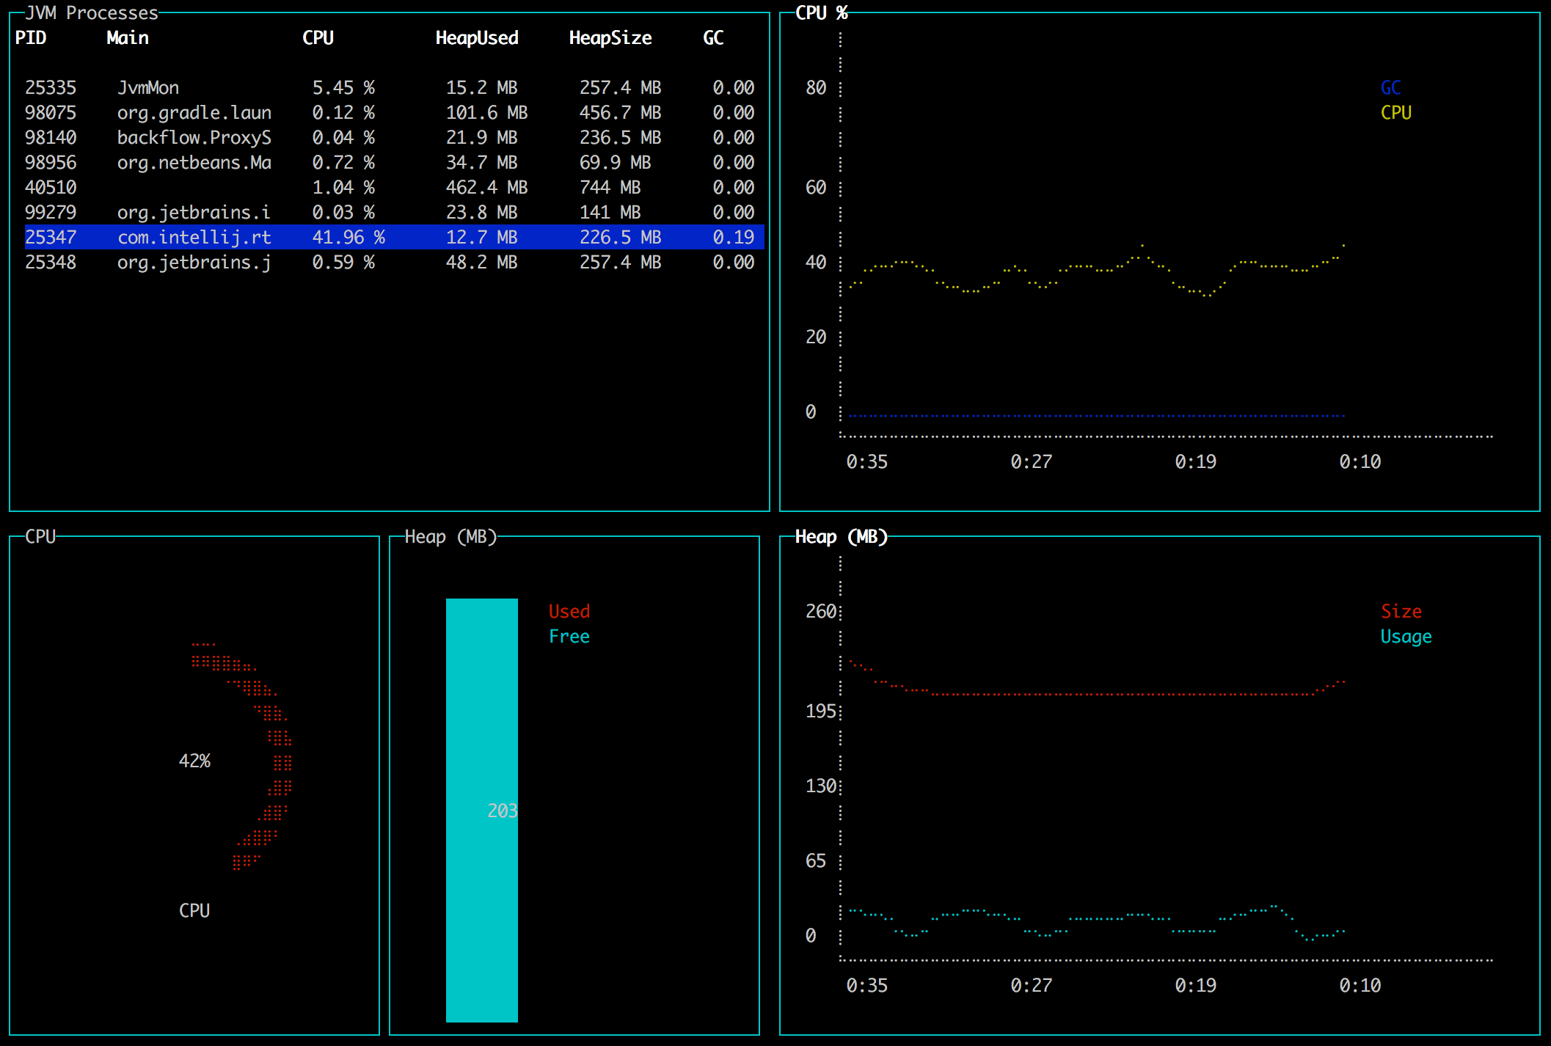Click the Free legend label
Viewport: 1551px width, 1046px height.
[x=569, y=637]
